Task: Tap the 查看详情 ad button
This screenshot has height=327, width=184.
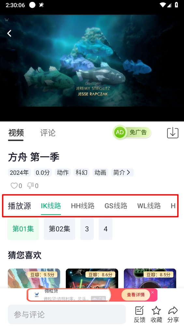Action: pos(136,295)
